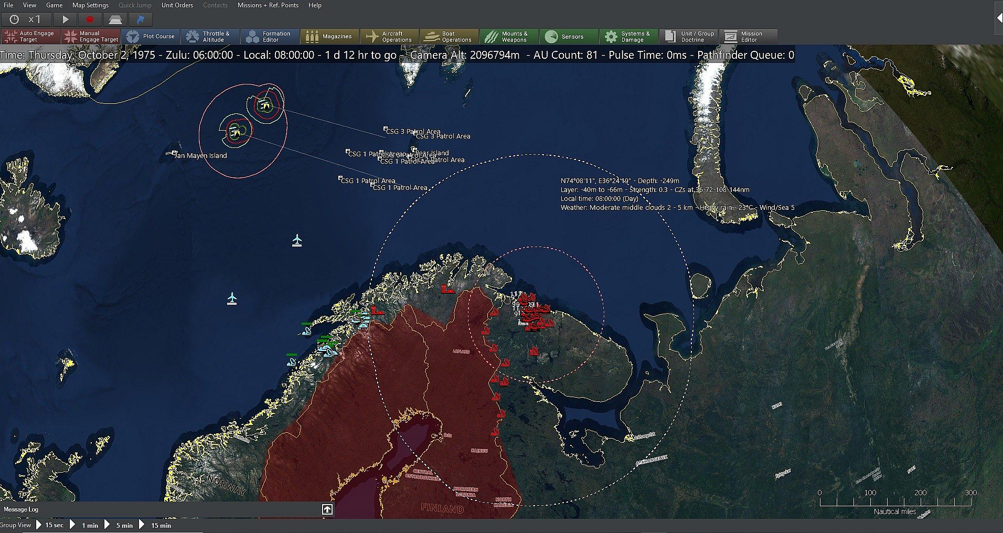The width and height of the screenshot is (1003, 533).
Task: Open the File menu
Action: tap(8, 5)
